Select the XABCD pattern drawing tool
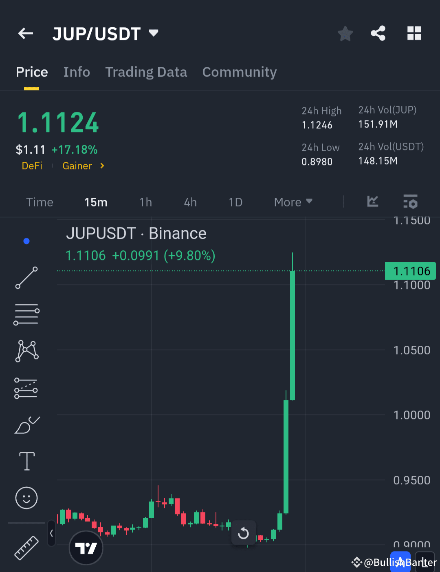The height and width of the screenshot is (572, 440). tap(26, 351)
